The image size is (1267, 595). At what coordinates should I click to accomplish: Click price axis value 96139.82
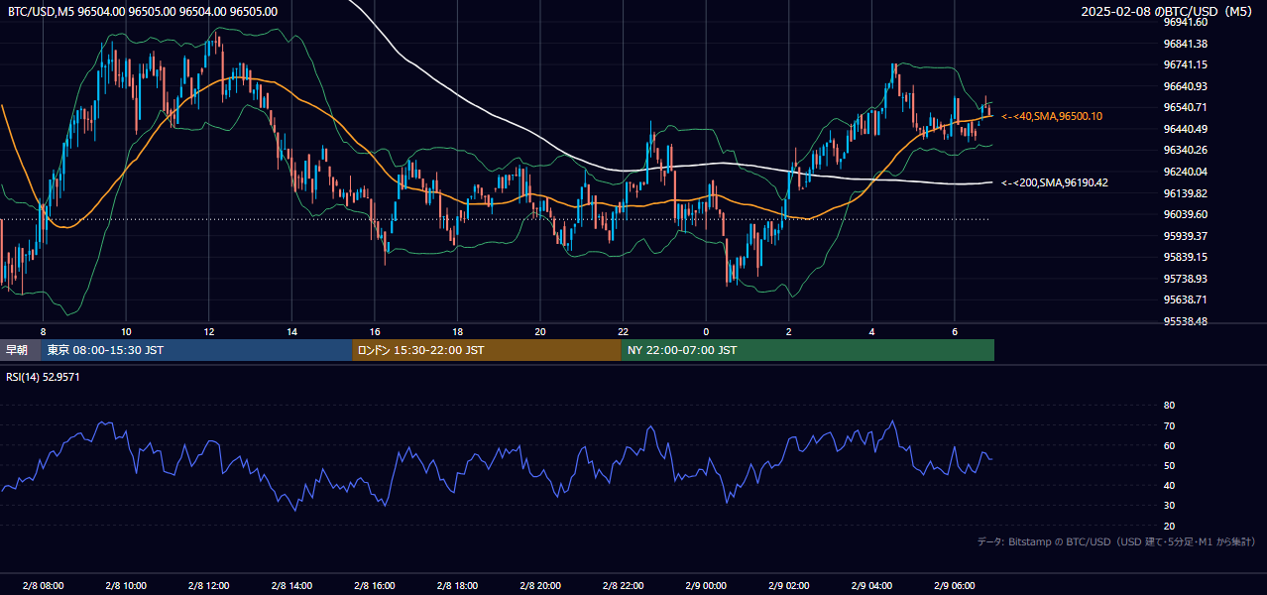pos(1186,193)
